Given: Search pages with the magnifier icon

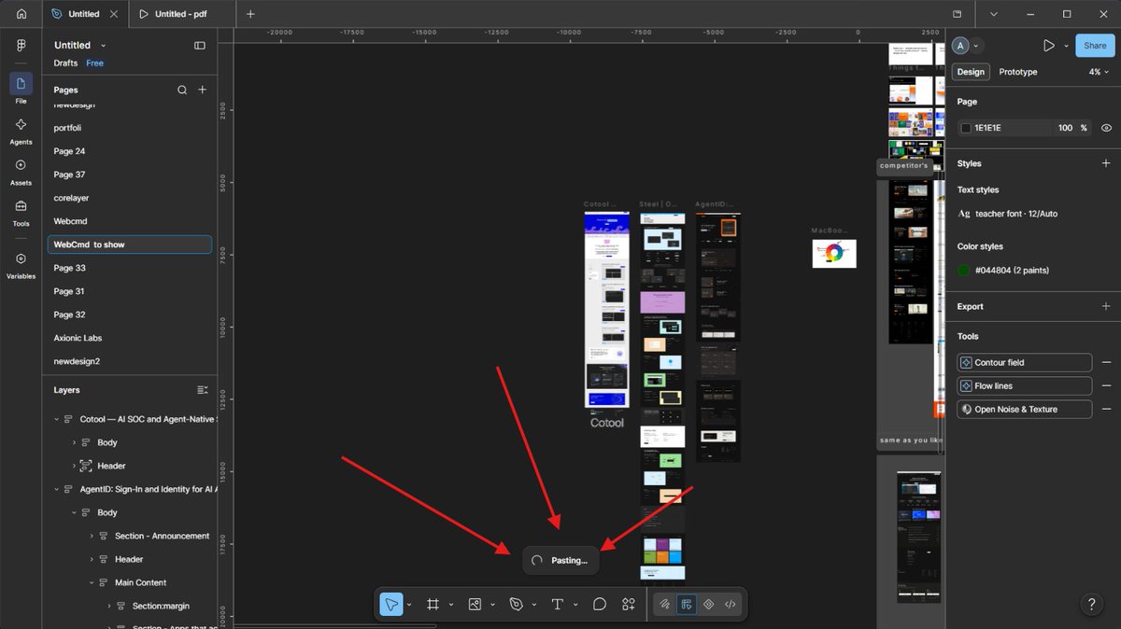Looking at the screenshot, I should pos(182,91).
